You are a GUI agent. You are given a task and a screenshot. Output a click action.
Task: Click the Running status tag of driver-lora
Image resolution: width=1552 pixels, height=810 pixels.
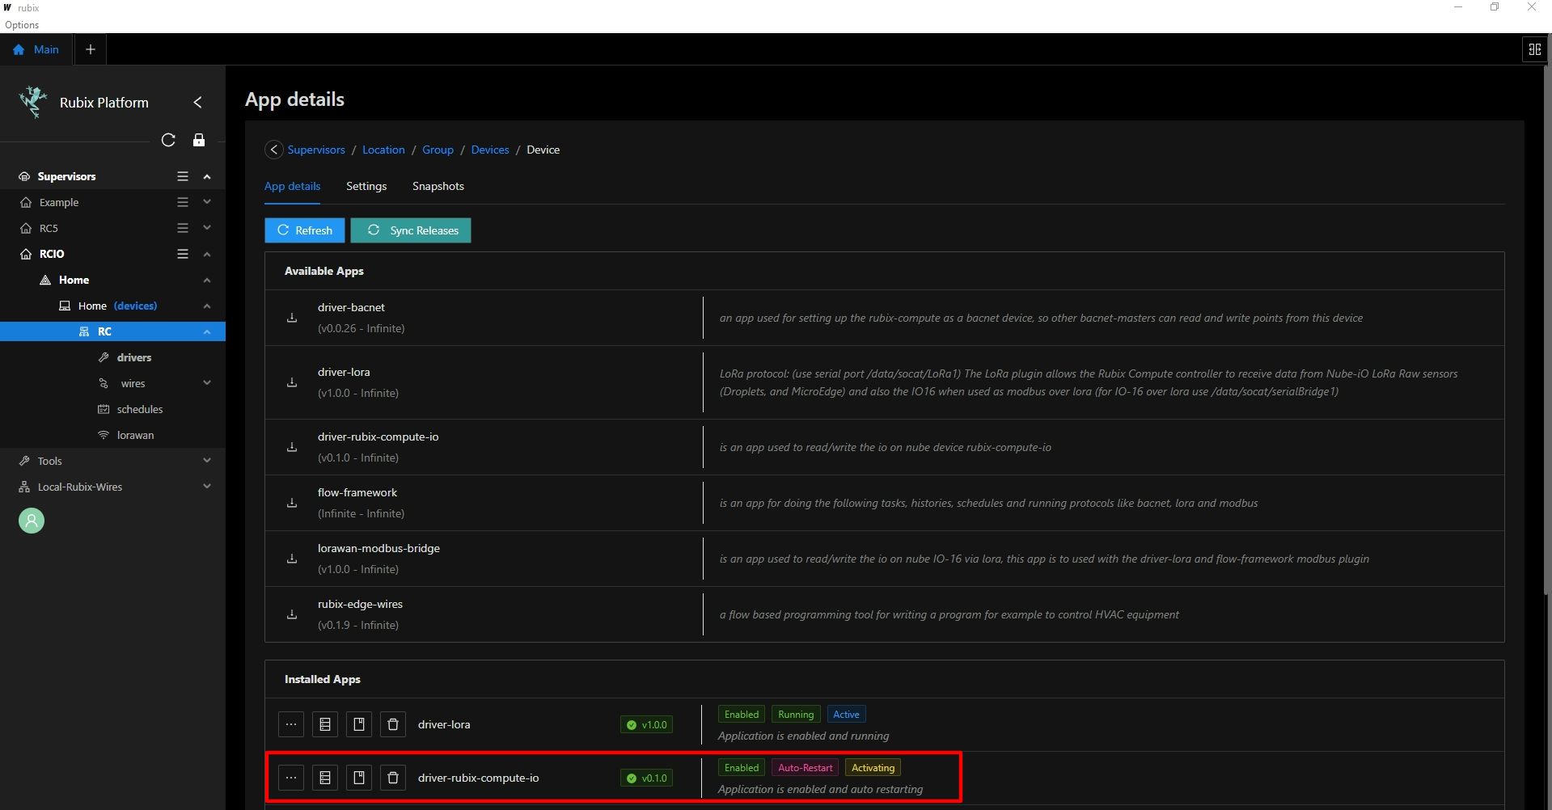pos(796,715)
